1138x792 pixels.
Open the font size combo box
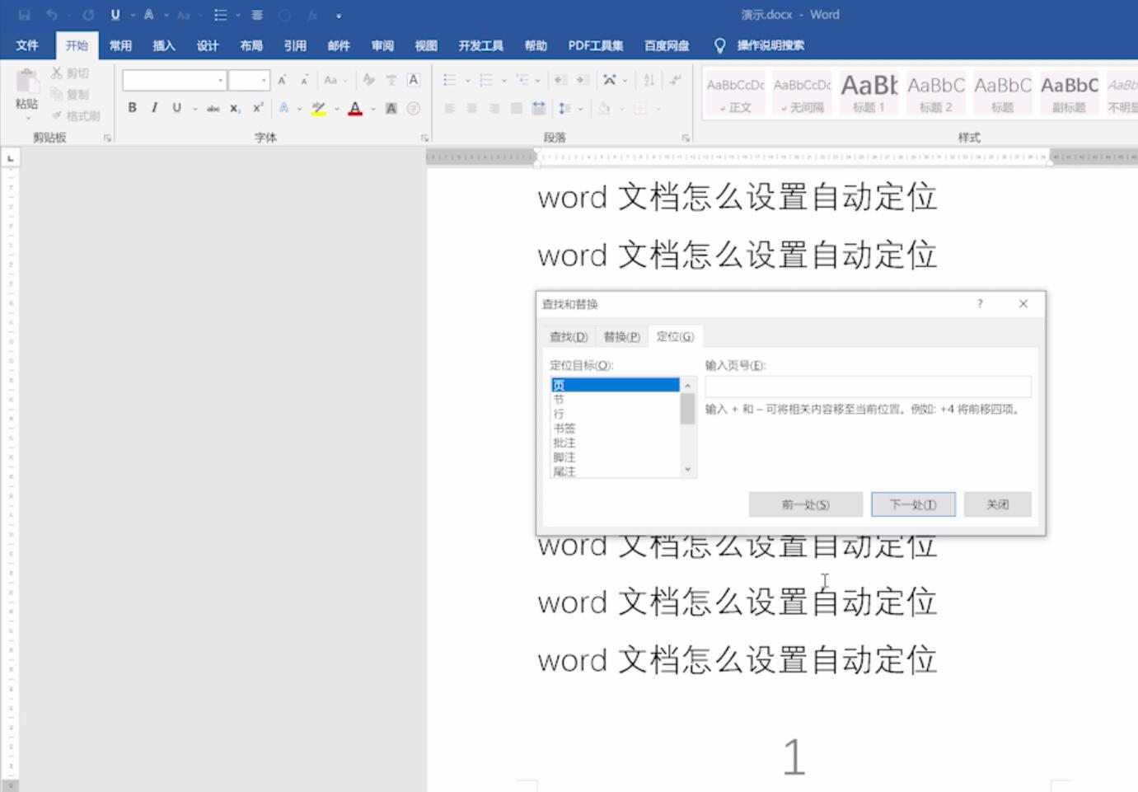[x=250, y=80]
